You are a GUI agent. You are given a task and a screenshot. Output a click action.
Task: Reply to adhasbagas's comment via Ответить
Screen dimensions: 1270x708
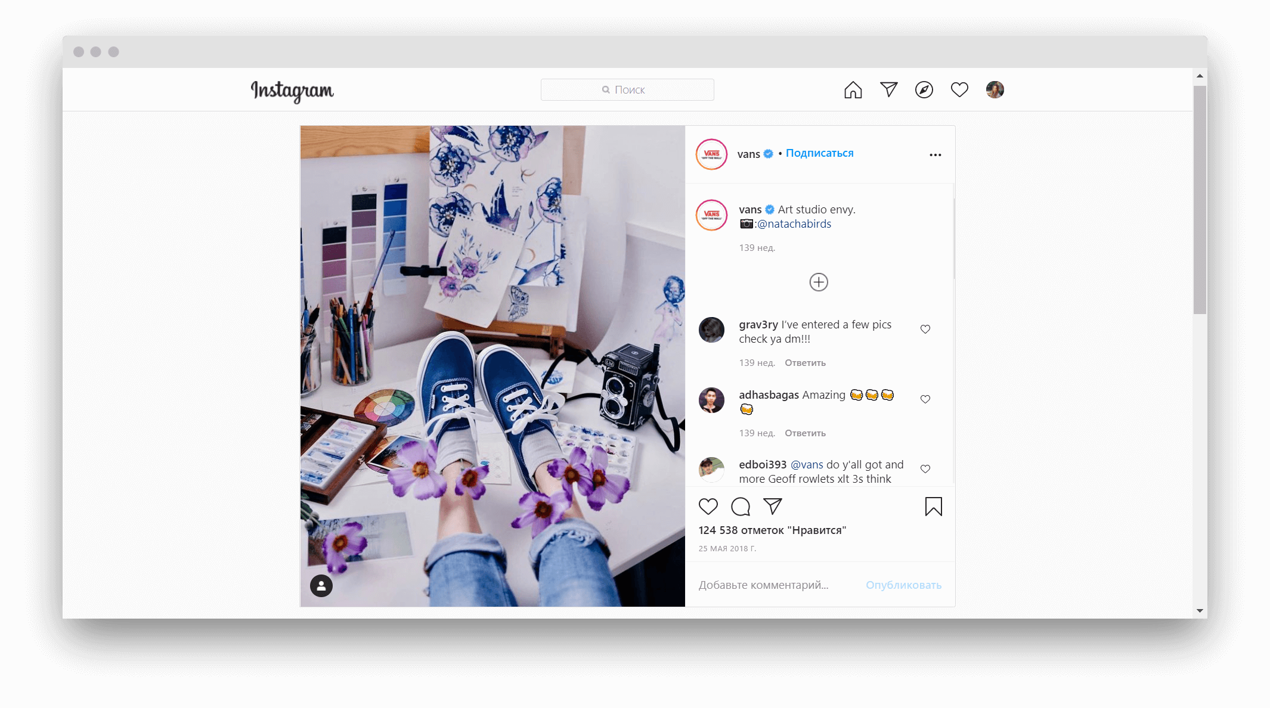[x=805, y=433]
